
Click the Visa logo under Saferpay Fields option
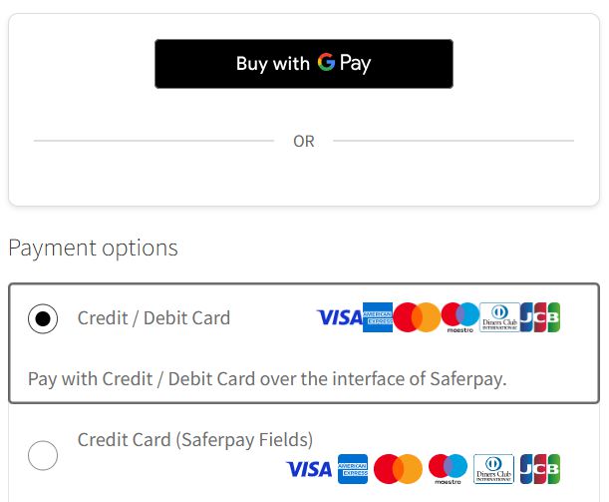pos(309,469)
